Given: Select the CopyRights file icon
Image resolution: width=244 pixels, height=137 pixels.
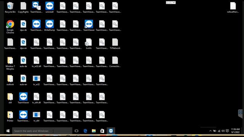Looking at the screenshot, I should pyautogui.click(x=23, y=7).
